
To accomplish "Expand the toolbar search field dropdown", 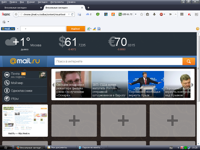I will [x=25, y=29].
